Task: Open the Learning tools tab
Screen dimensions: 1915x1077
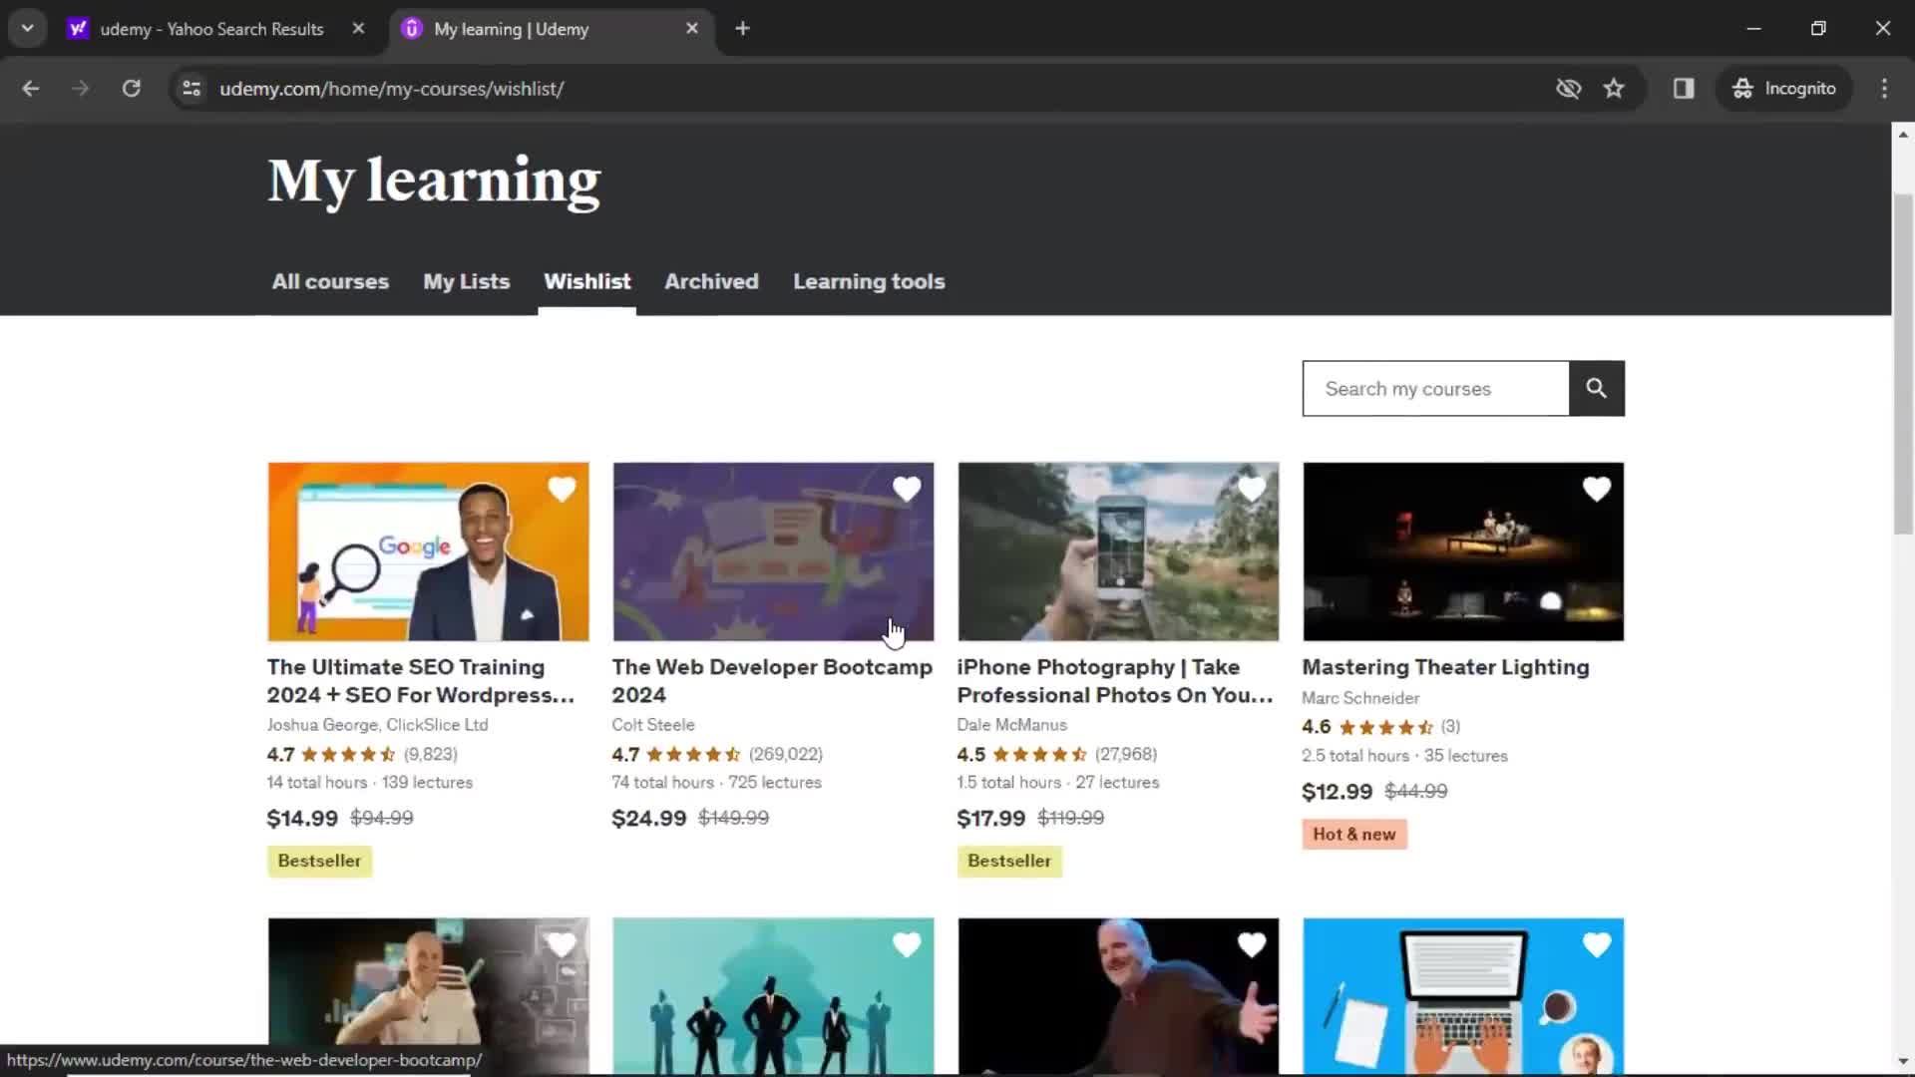Action: [x=869, y=282]
